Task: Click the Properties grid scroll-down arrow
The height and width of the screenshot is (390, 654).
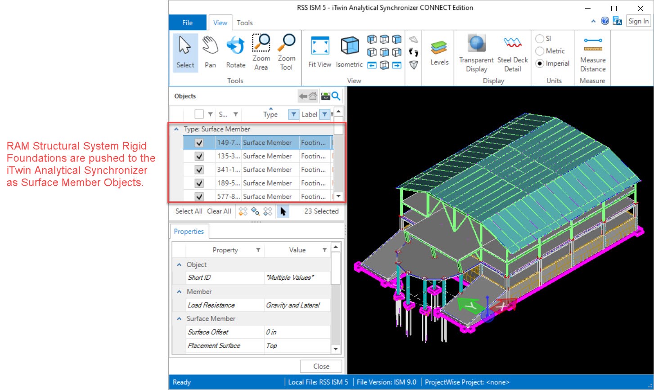Action: [x=336, y=349]
